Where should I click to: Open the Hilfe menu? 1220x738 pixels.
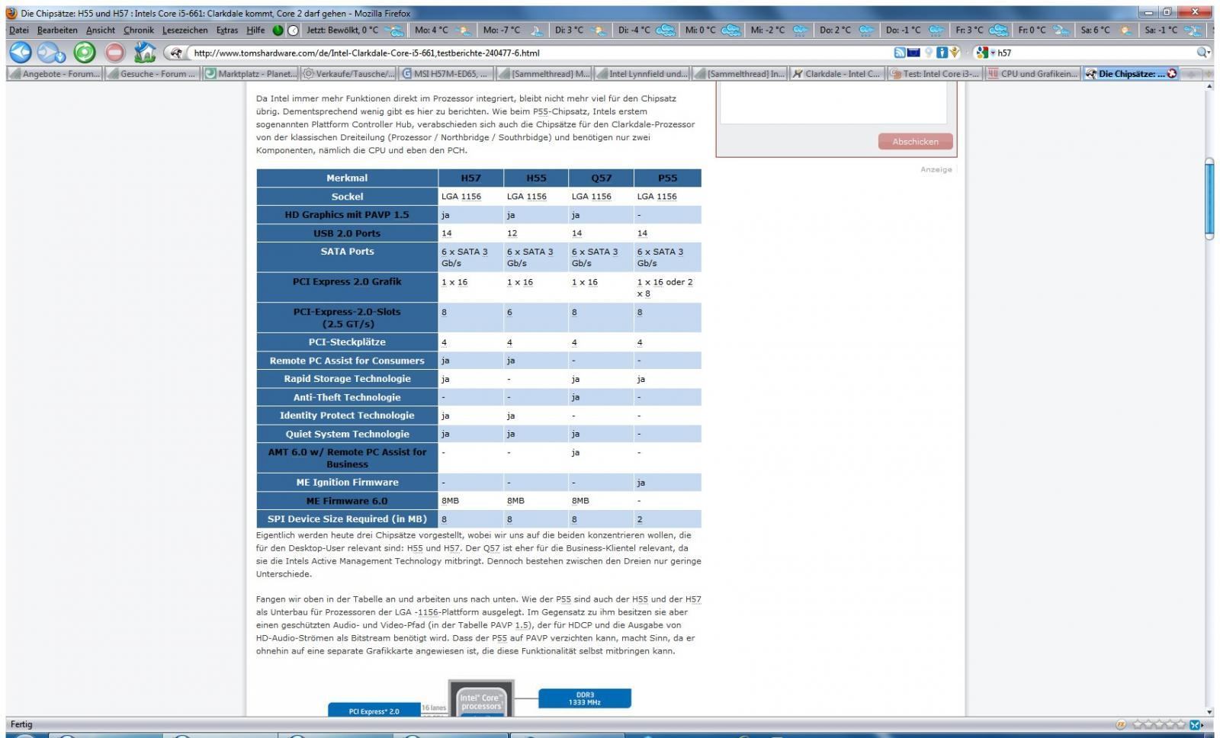255,30
